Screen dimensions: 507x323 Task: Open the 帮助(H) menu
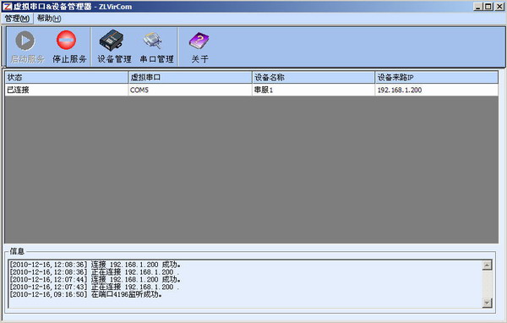[49, 19]
